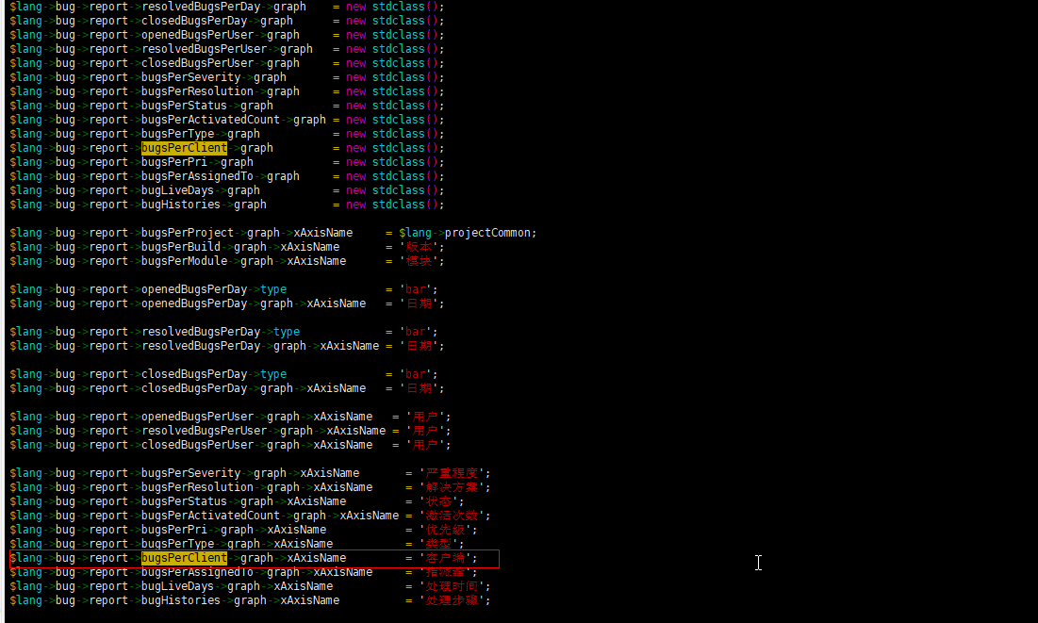
Task: Click bugLiveDays on the stdclass line
Action: (177, 190)
